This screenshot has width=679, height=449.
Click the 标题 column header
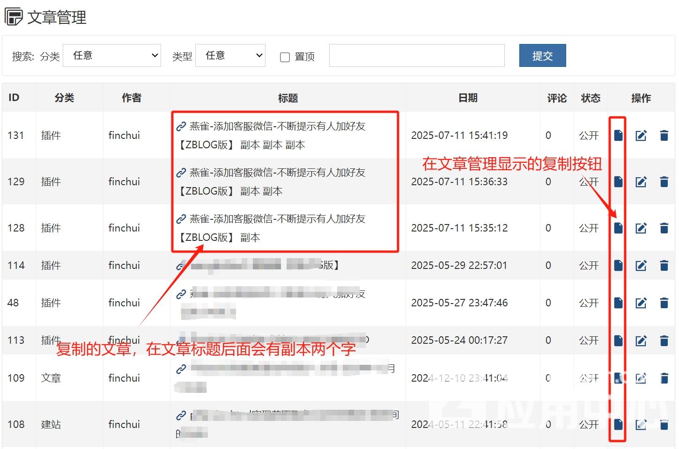[288, 98]
